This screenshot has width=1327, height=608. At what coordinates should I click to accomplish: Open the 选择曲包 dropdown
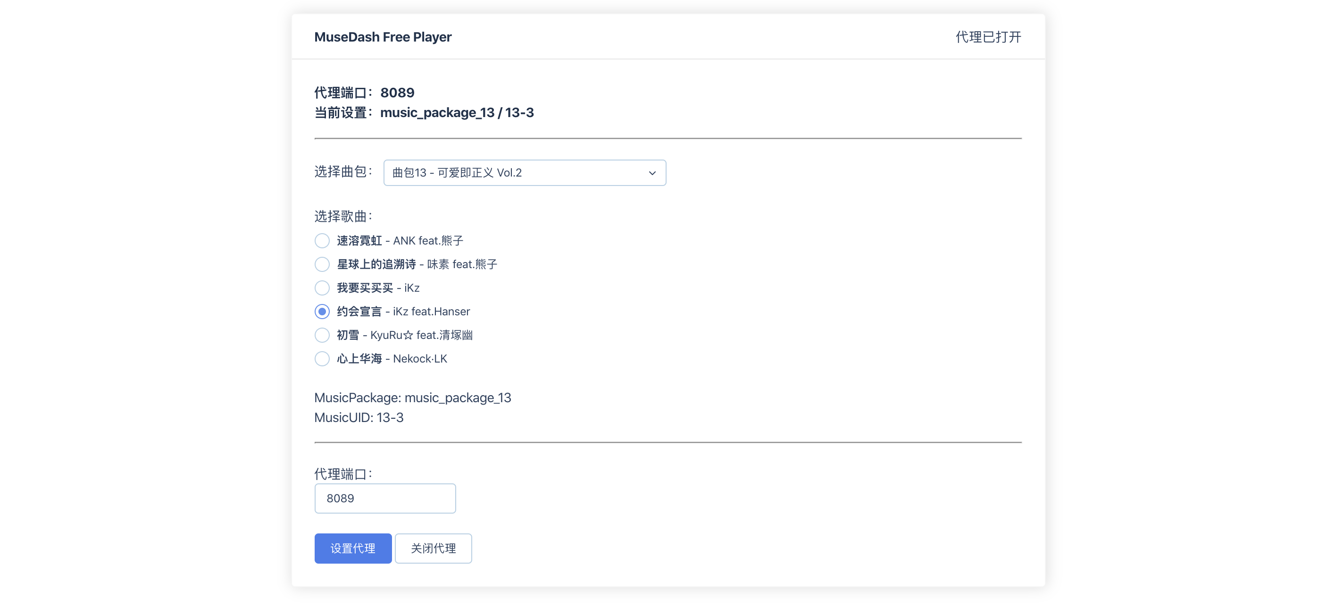(524, 173)
